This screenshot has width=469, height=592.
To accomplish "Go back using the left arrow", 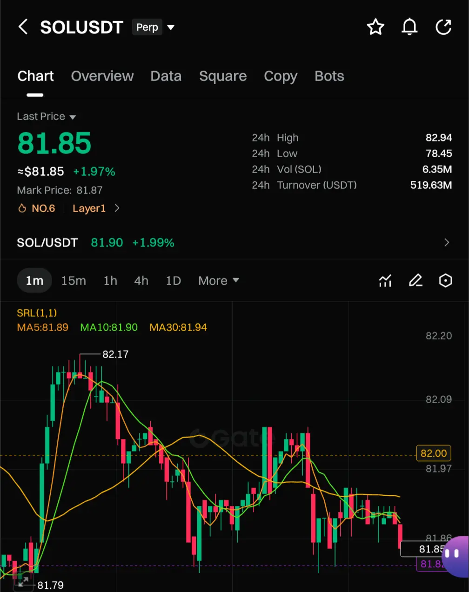I will [x=23, y=27].
